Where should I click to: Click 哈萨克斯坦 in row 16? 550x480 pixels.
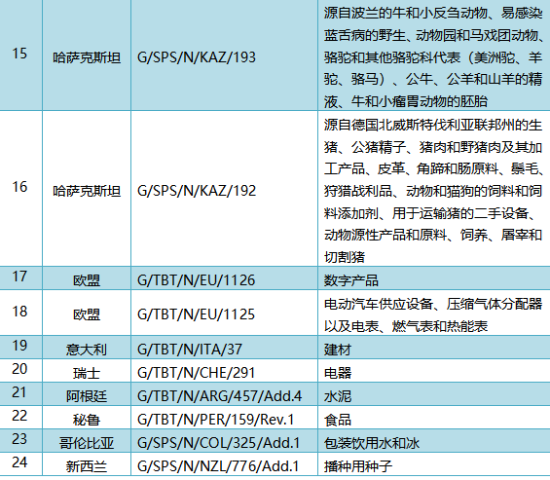click(x=87, y=191)
